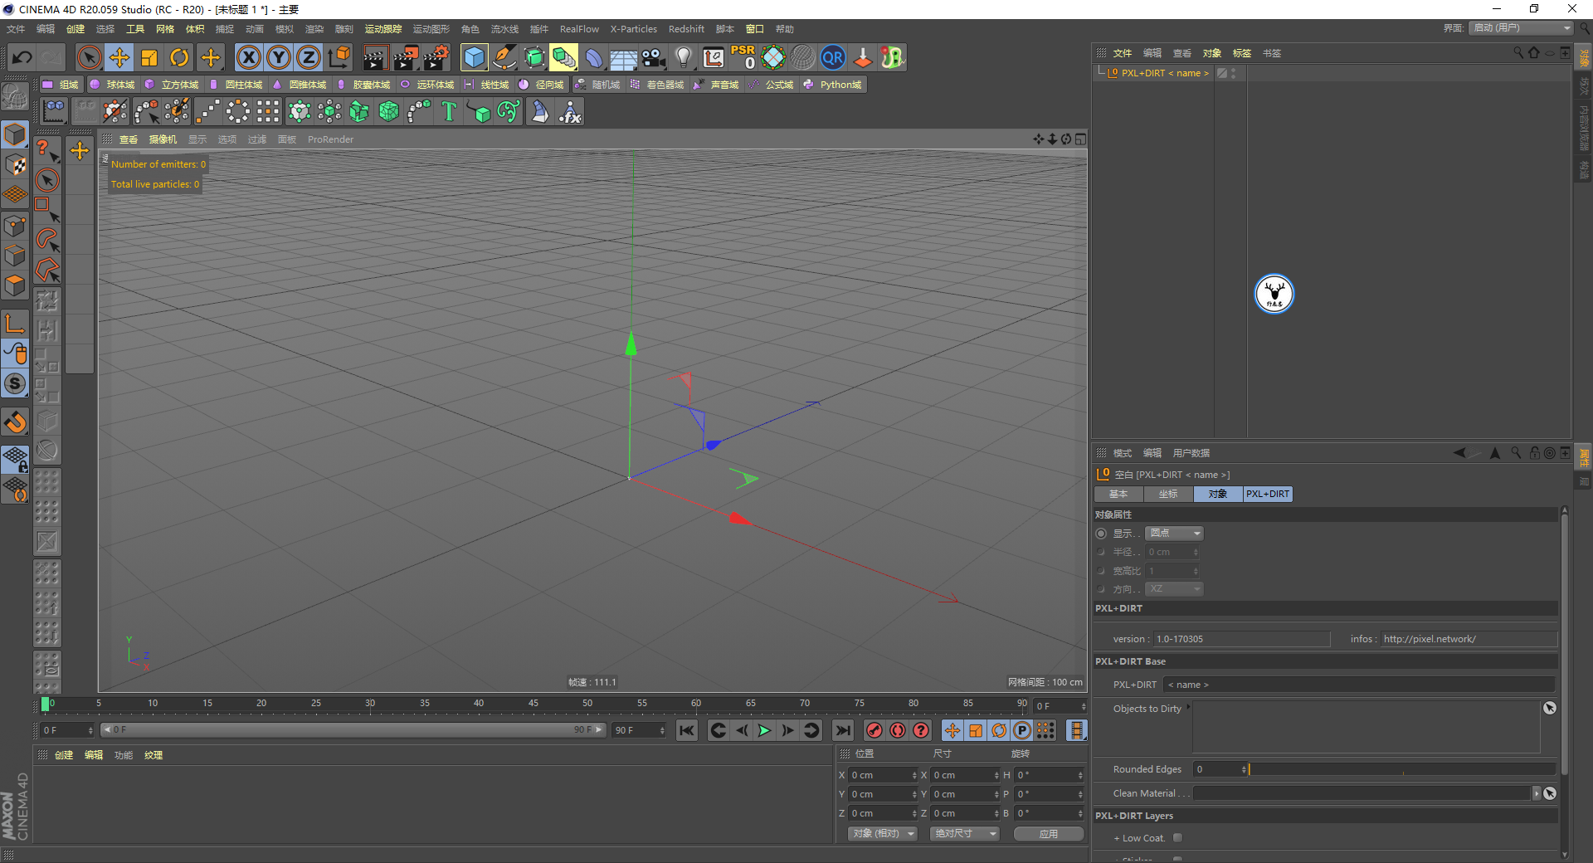Screen dimensions: 1593x863
Task: Click the Objects to Dirty picker arrow
Action: click(x=1549, y=708)
